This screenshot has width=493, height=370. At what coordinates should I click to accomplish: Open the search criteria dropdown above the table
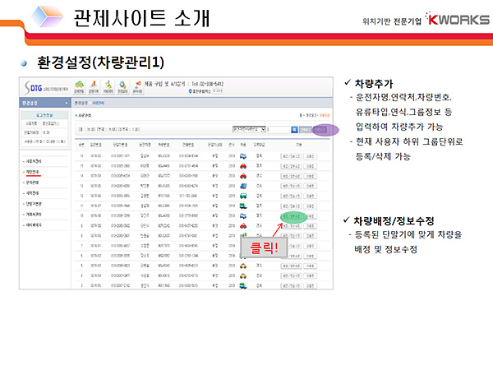pos(249,129)
